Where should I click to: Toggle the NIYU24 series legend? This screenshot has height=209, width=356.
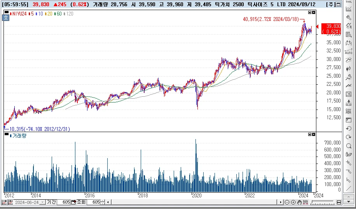[x=18, y=14]
